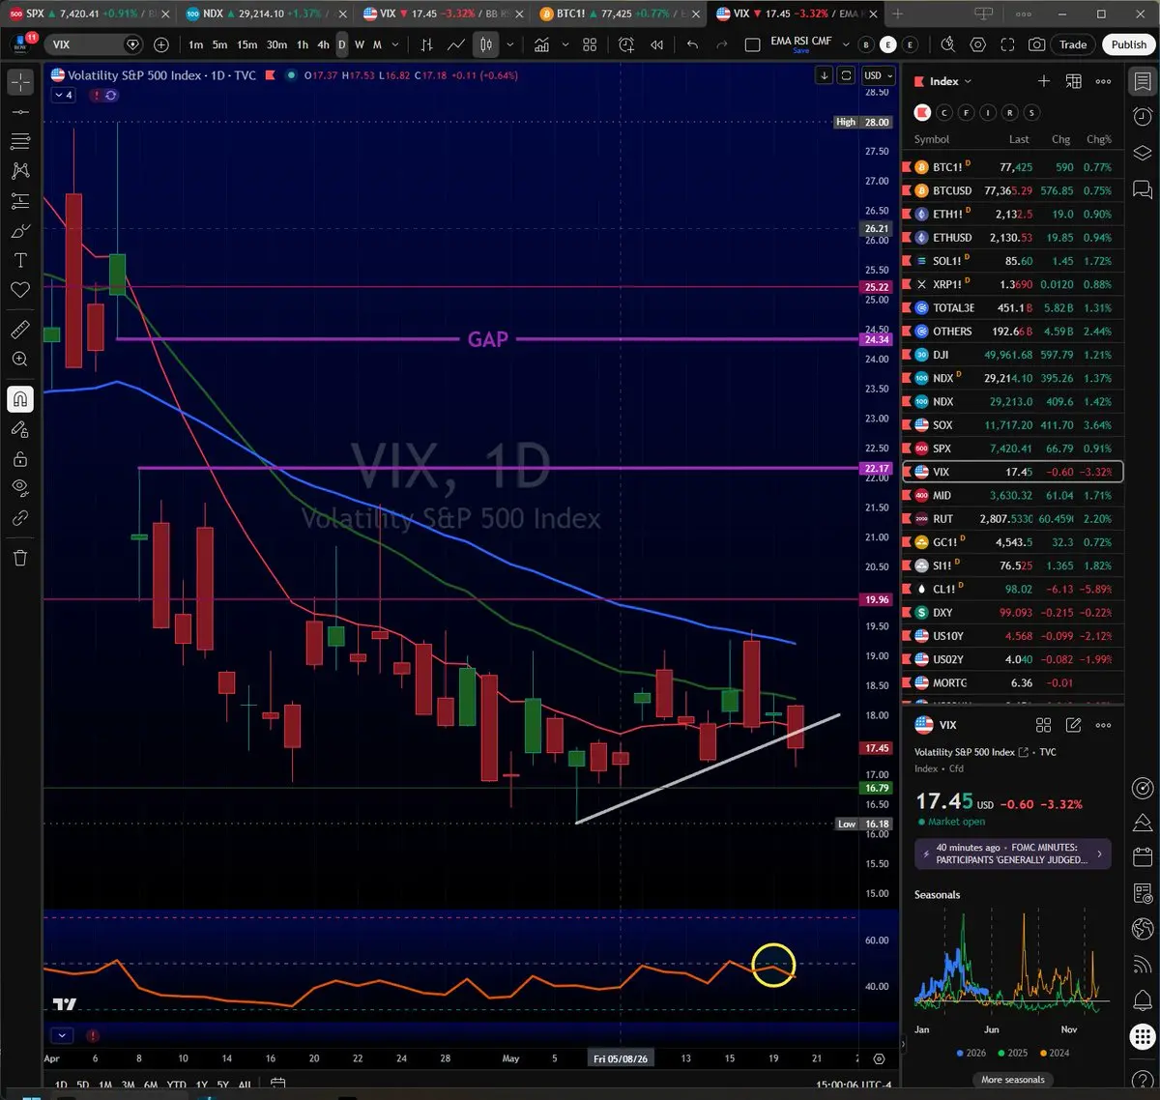The height and width of the screenshot is (1100, 1160).
Task: Toggle magnet mode in drawing toolbar
Action: [x=20, y=398]
